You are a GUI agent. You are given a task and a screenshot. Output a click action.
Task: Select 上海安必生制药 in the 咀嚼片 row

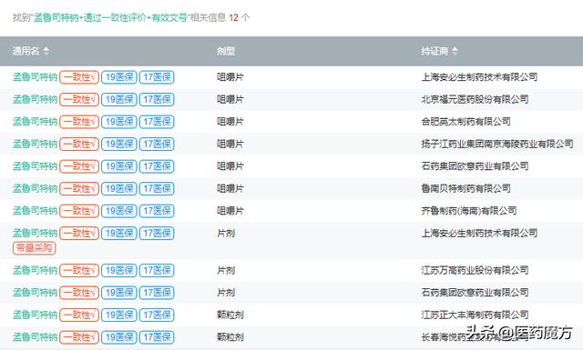pyautogui.click(x=479, y=77)
